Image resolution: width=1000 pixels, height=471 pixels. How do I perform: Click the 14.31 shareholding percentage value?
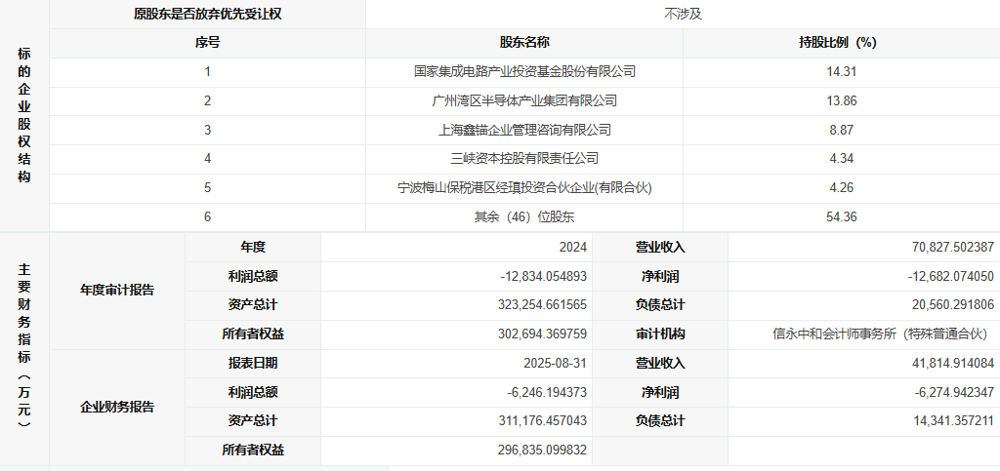pyautogui.click(x=841, y=71)
